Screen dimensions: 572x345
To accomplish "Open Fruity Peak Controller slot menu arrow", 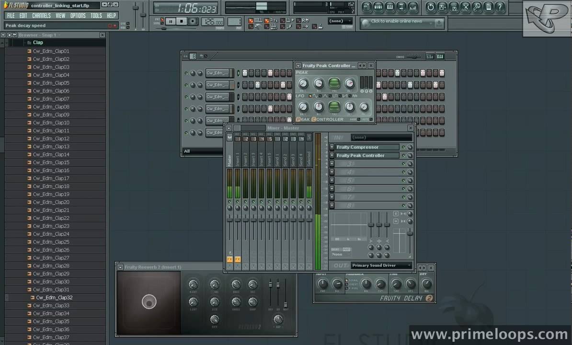I will pos(332,155).
